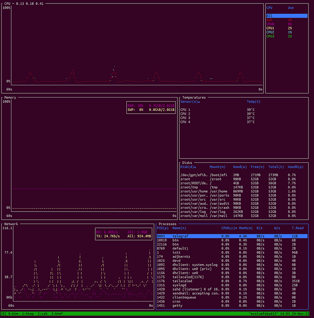Sort processes by T.Read column
Viewport: 314px width, 318px height.
click(298, 228)
